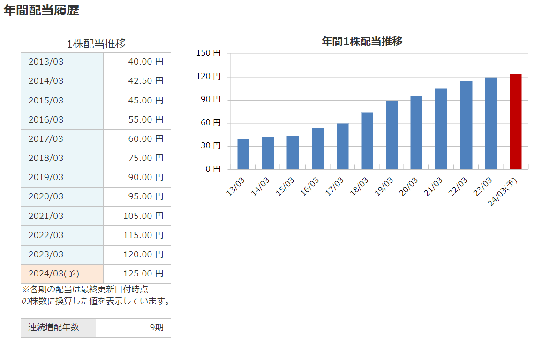This screenshot has height=341, width=535.
Task: Click the 23/03 blue bar in chart
Action: point(491,123)
